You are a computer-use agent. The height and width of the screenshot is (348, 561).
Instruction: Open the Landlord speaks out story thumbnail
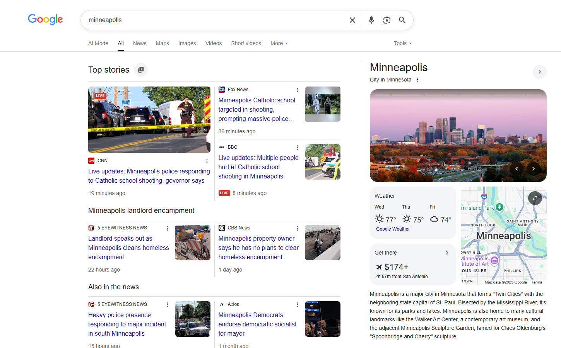pos(193,243)
